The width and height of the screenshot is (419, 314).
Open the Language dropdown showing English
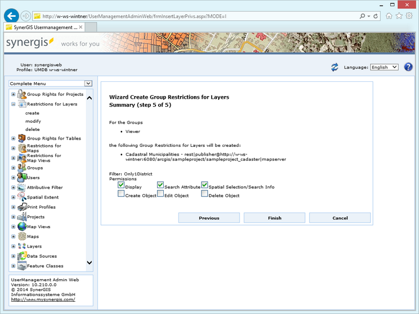click(384, 66)
